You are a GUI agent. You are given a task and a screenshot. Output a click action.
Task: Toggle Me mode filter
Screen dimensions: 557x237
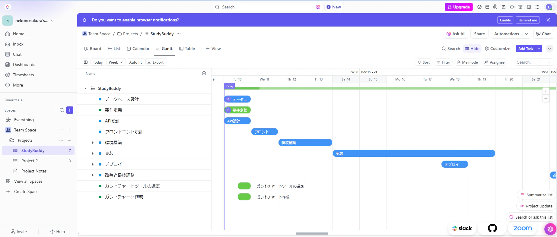[x=467, y=62]
